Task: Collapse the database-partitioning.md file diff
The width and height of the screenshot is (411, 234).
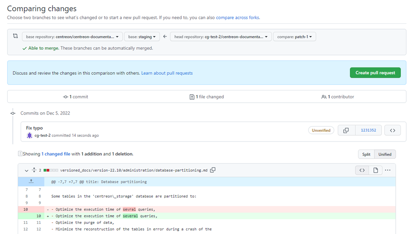Action: [x=26, y=170]
